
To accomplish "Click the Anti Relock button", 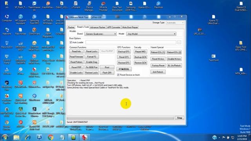I will (x=158, y=72).
